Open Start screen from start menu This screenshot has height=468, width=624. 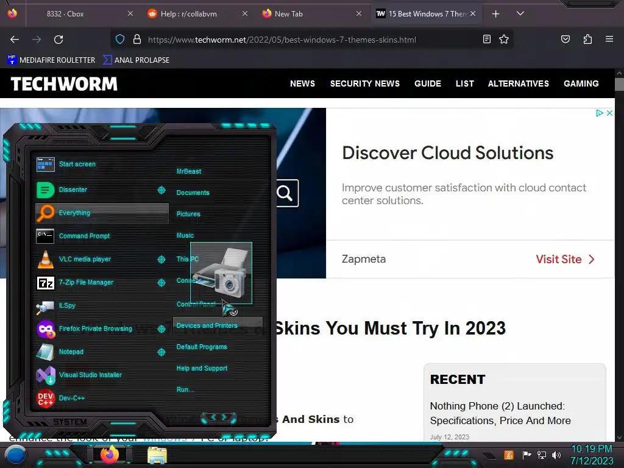(x=102, y=164)
